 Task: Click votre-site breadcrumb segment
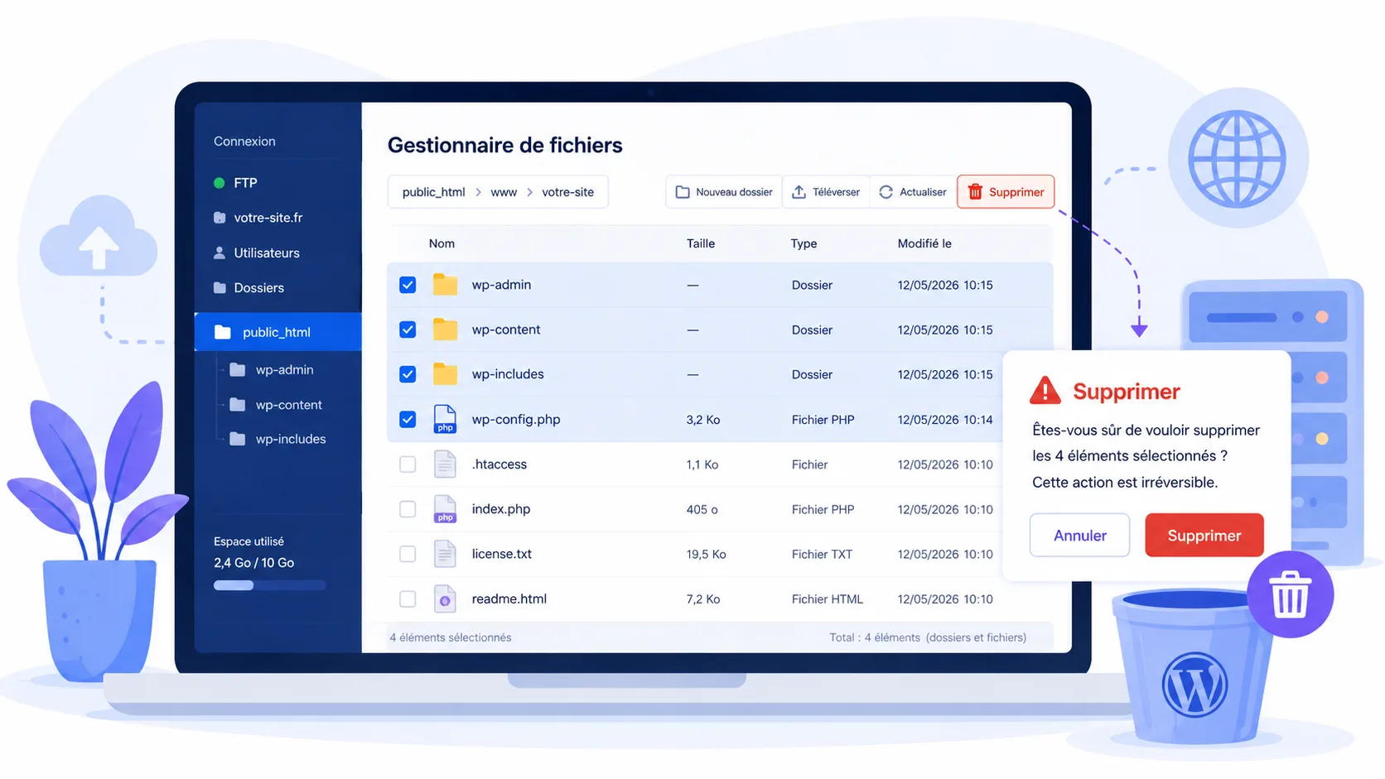[x=567, y=192]
